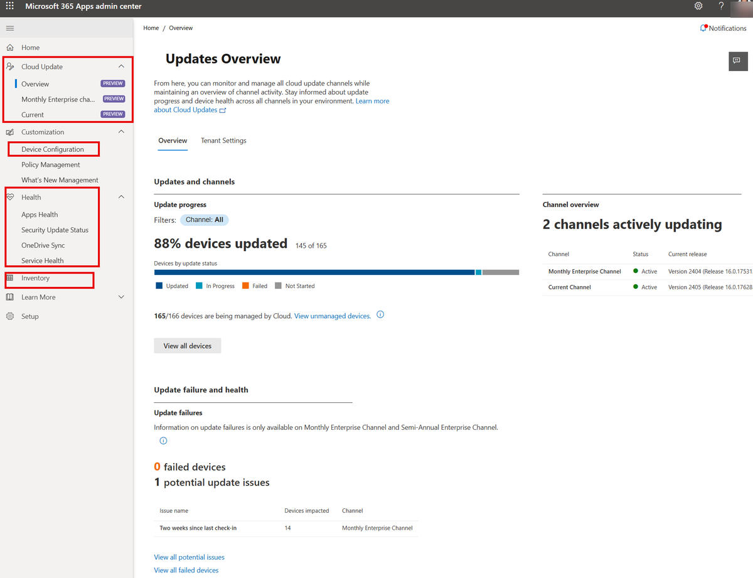Screen dimensions: 753x578
Task: Click the Setup gear icon in sidebar
Action: pos(9,316)
